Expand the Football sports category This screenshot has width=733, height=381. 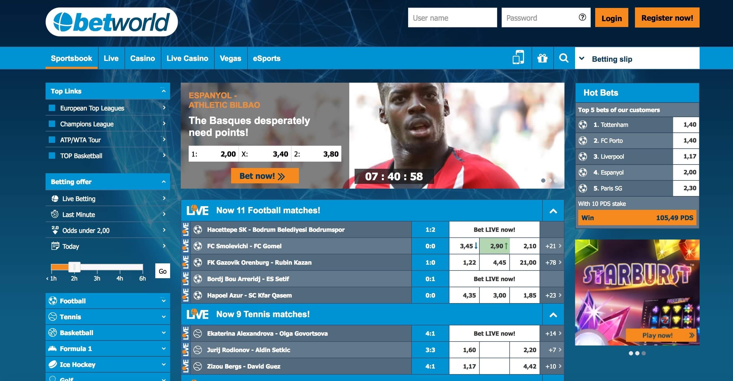pyautogui.click(x=164, y=300)
